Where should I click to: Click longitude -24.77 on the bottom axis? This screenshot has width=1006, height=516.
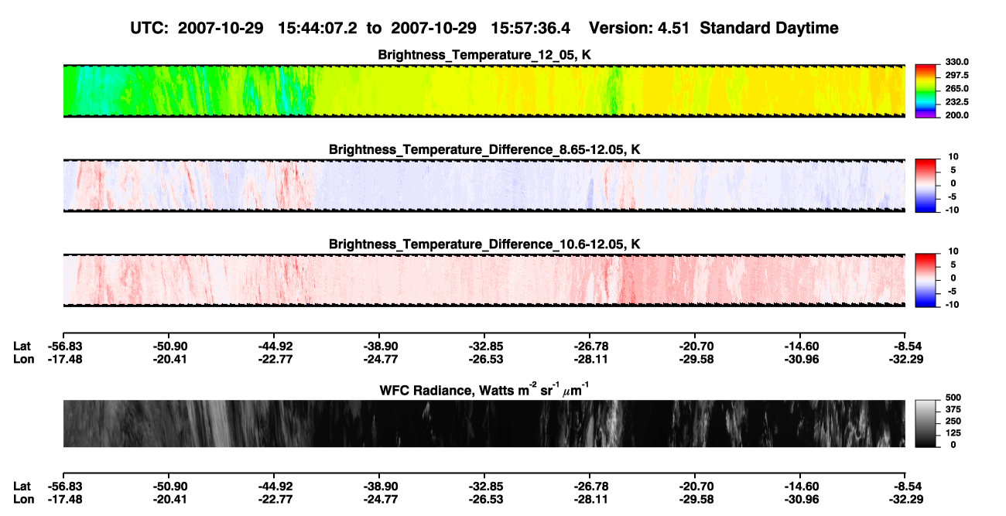tap(379, 499)
